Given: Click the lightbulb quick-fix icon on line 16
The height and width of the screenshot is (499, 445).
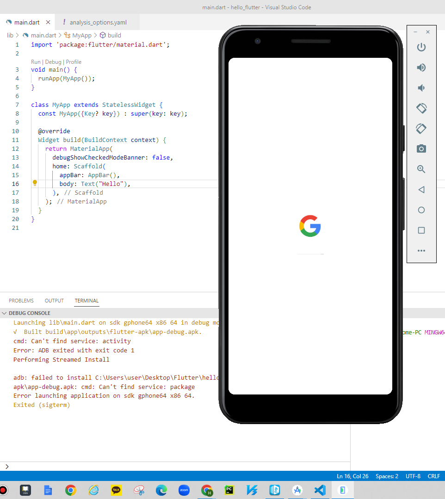Looking at the screenshot, I should point(35,183).
